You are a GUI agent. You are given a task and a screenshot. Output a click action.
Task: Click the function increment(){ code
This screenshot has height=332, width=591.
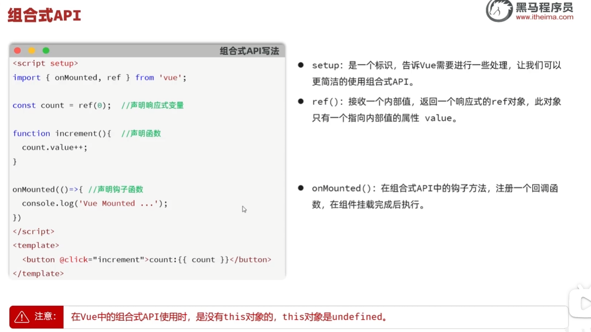pos(62,134)
